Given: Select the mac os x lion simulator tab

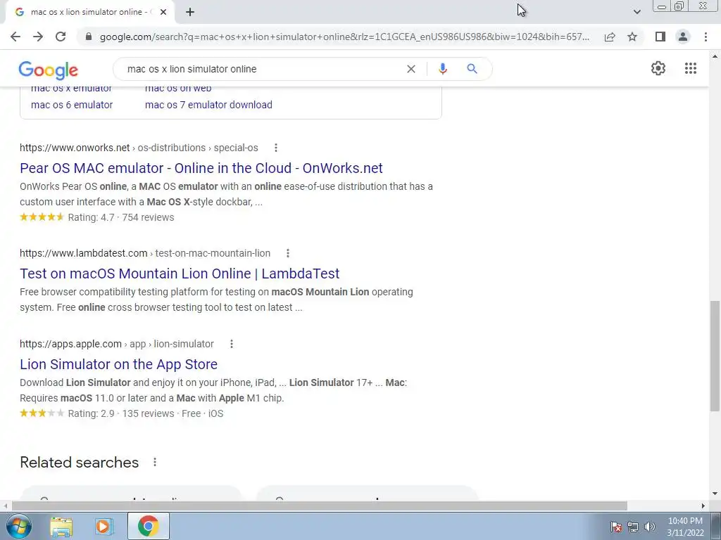Looking at the screenshot, I should [x=89, y=12].
